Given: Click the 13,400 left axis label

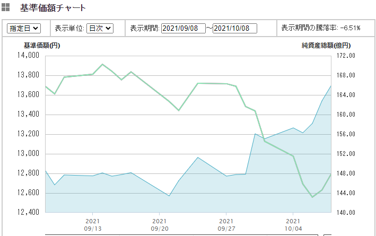Looking at the screenshot, I should pyautogui.click(x=28, y=114).
